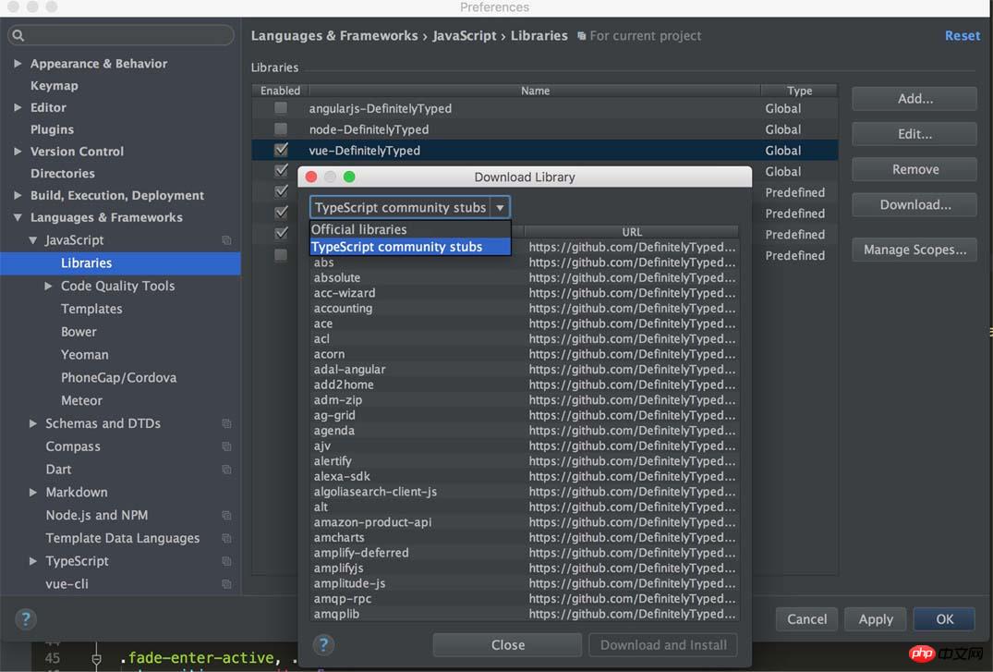Click project-level icon beside Dart
993x672 pixels.
(x=226, y=470)
